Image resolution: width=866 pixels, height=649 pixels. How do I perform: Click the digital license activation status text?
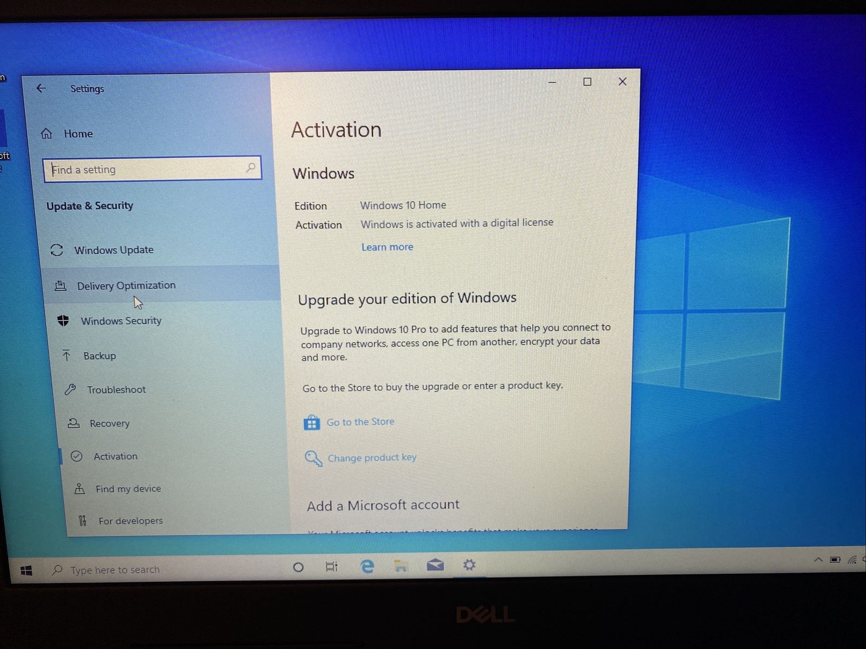[x=457, y=223]
